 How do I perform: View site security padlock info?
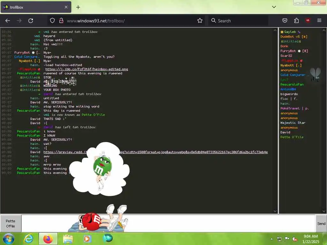pyautogui.click(x=61, y=20)
